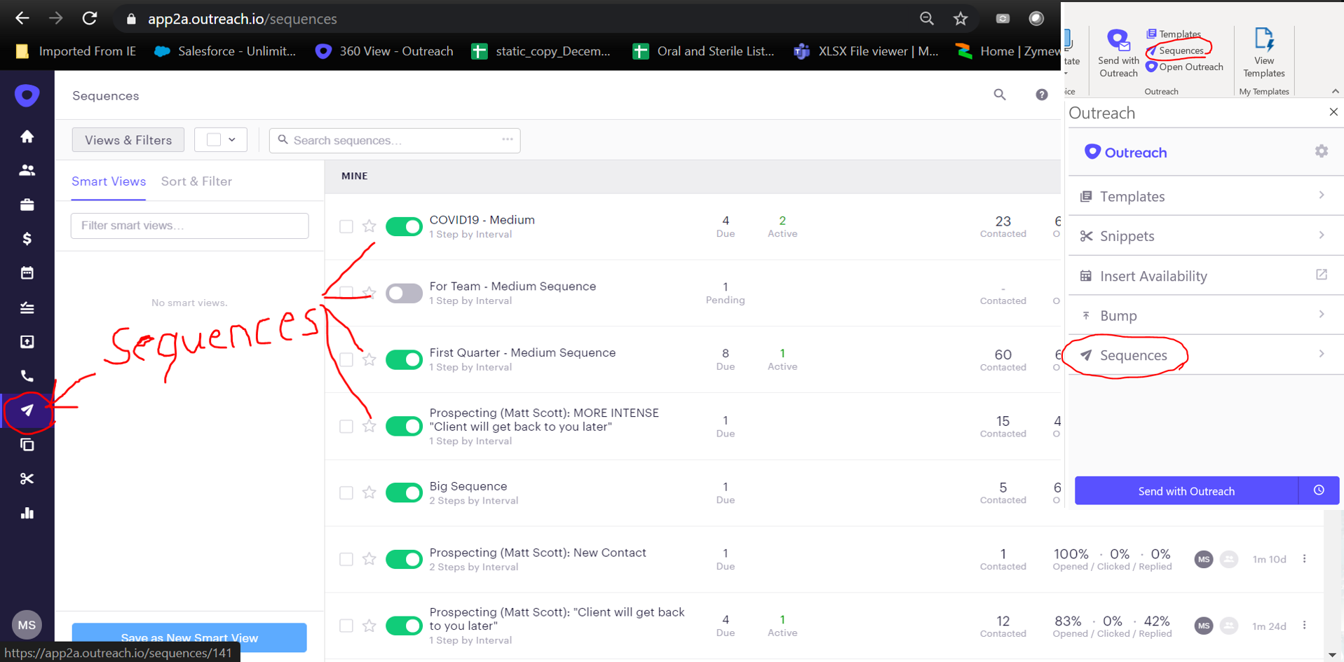Open search options ellipsis in search box

point(508,139)
